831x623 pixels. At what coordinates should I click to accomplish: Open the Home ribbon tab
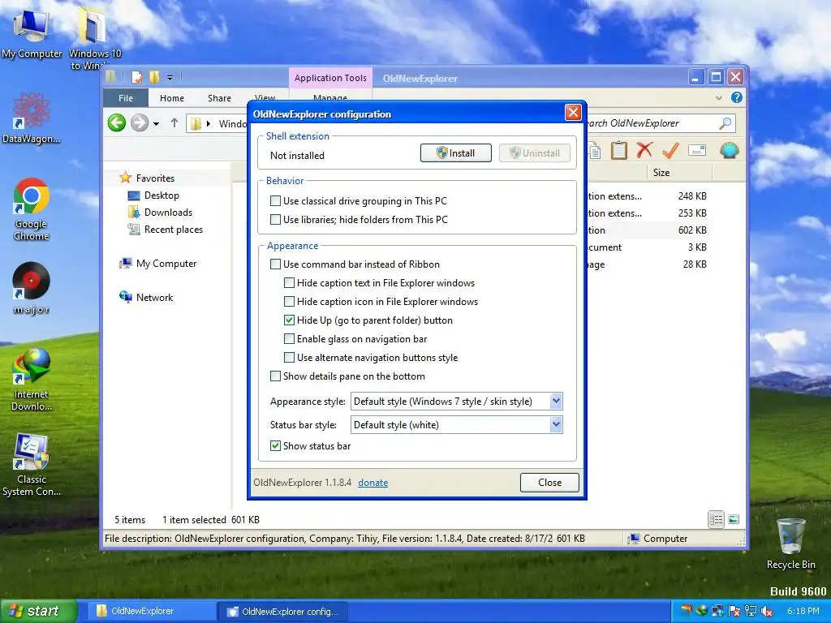[172, 98]
